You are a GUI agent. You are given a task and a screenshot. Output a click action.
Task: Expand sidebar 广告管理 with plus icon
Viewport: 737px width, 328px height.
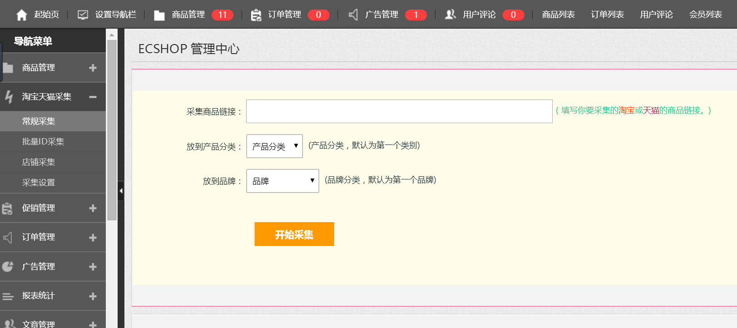pos(93,267)
